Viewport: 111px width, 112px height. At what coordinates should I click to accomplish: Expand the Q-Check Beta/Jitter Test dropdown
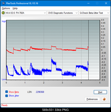click(94, 13)
